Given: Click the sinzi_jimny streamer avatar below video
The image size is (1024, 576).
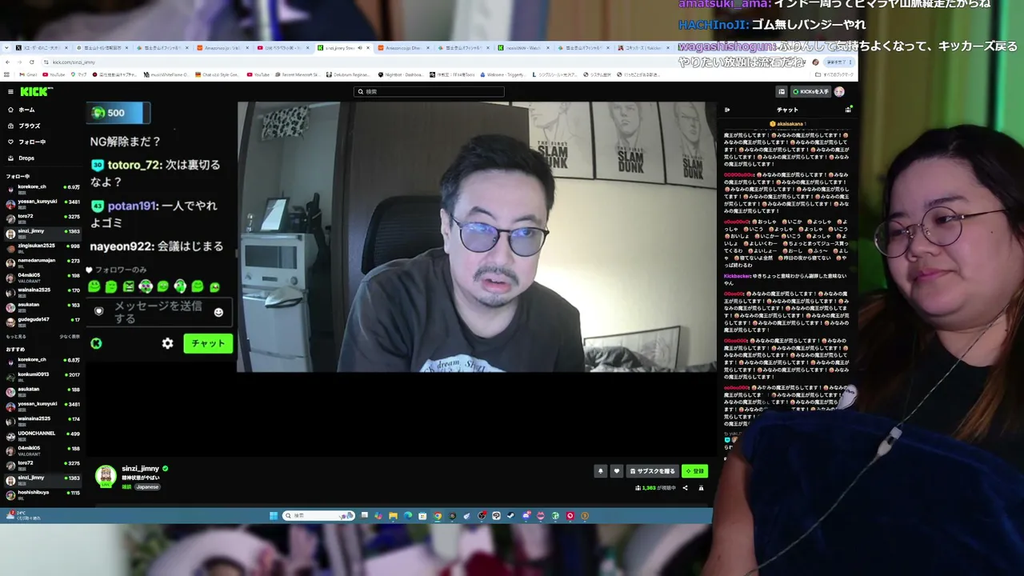Looking at the screenshot, I should 106,475.
